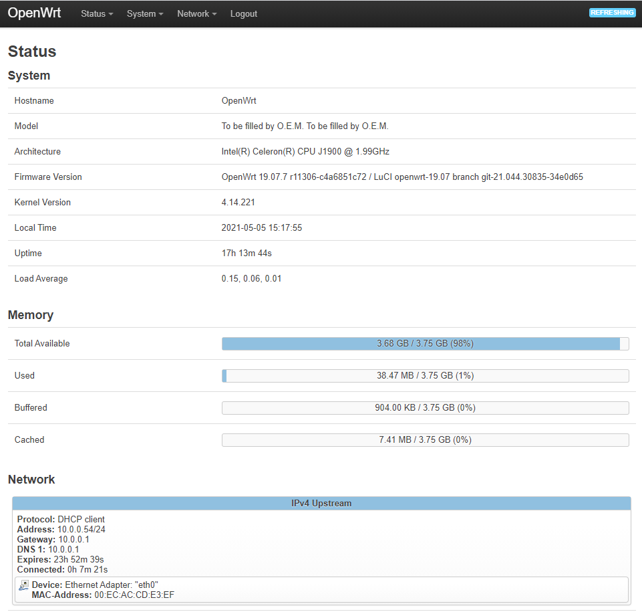Screen dimensions: 642x612
Task: Expand the System navigation menu
Action: (145, 14)
